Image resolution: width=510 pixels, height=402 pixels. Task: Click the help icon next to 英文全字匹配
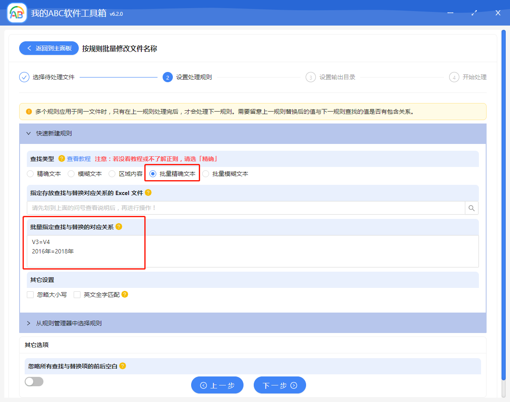coord(124,294)
